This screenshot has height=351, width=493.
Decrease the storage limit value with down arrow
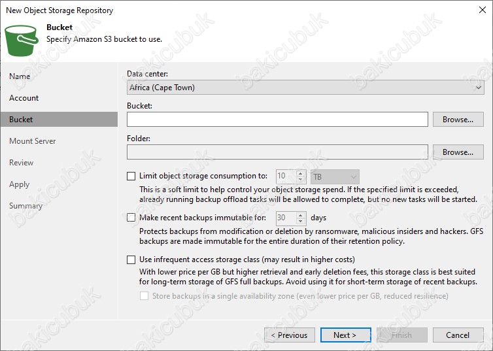pos(301,180)
